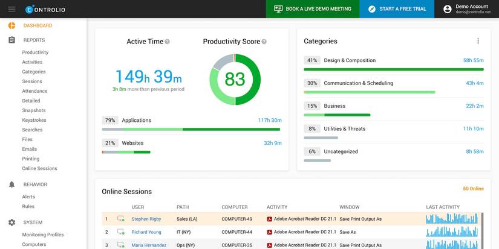Open the Keystrokes report
The height and width of the screenshot is (249, 499).
pyautogui.click(x=34, y=120)
